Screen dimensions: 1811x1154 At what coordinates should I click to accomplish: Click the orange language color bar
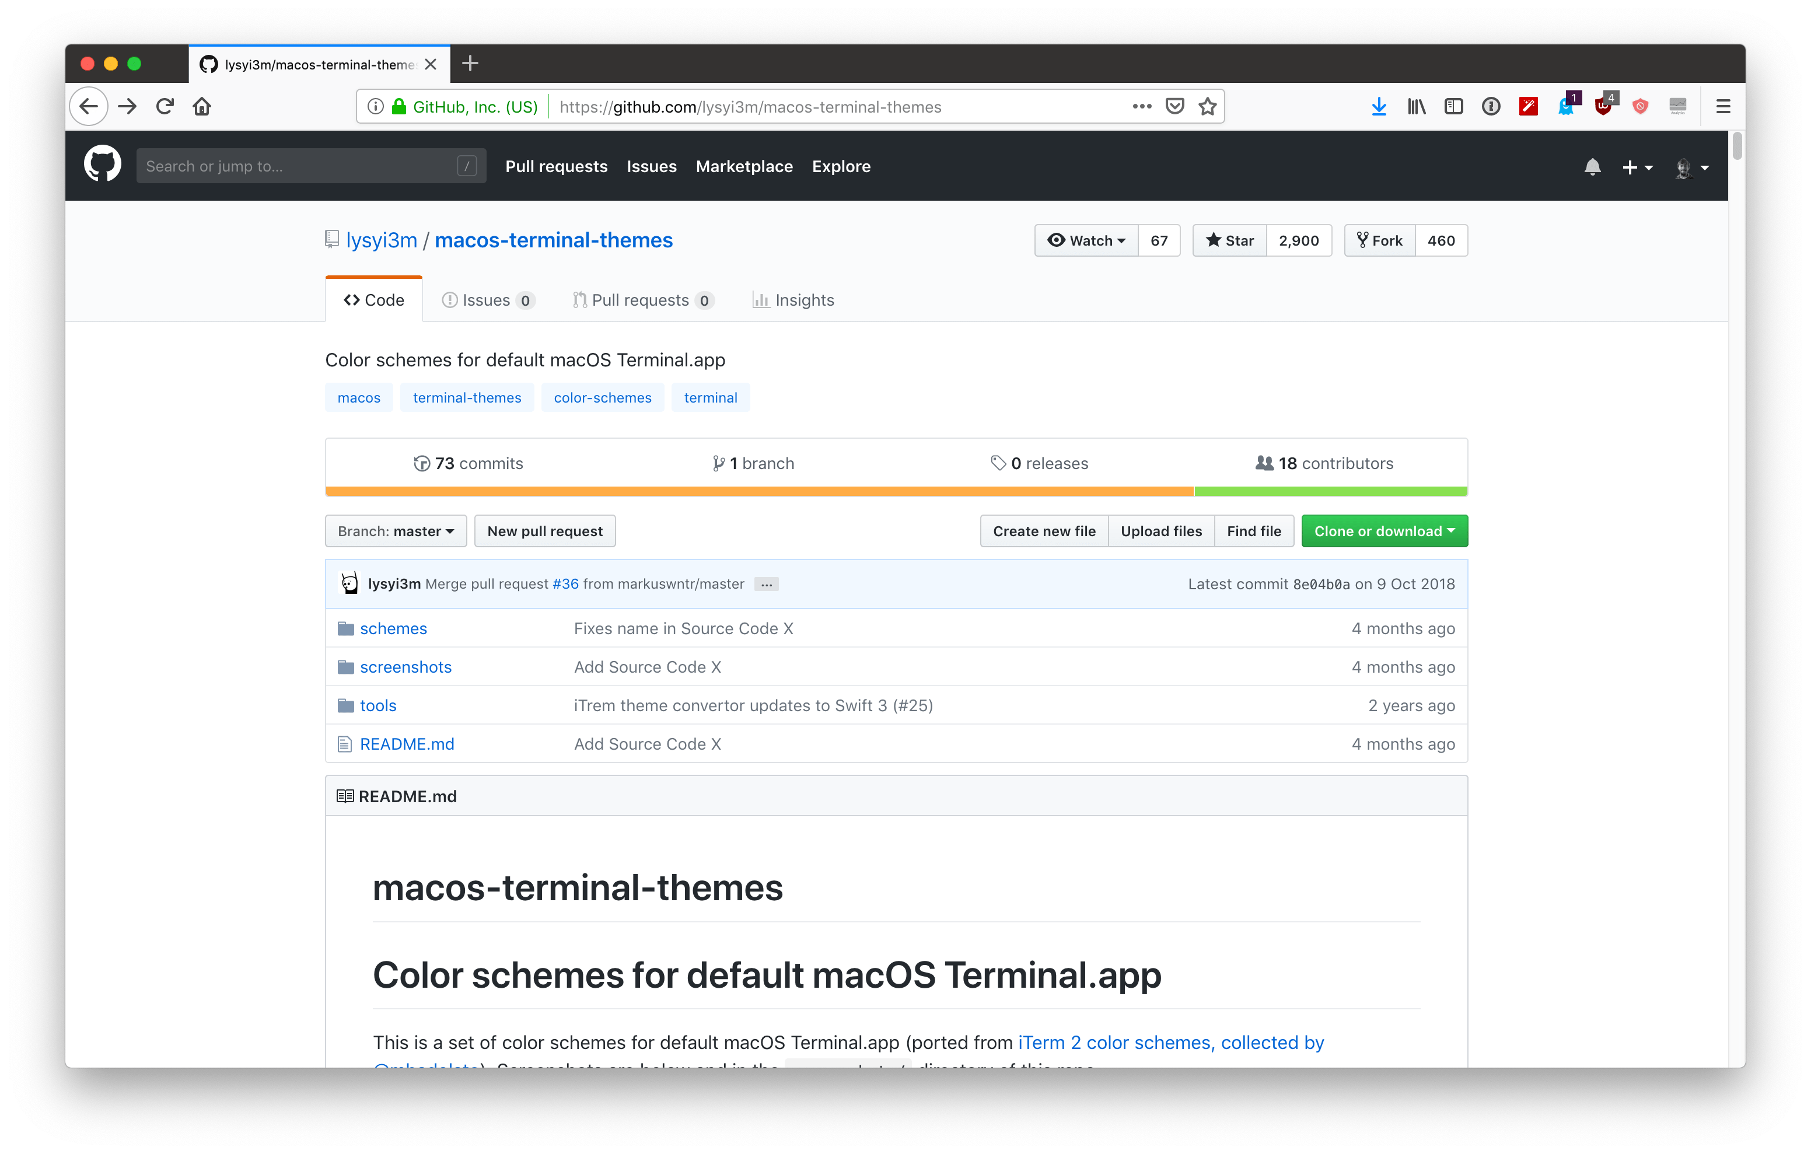point(759,491)
